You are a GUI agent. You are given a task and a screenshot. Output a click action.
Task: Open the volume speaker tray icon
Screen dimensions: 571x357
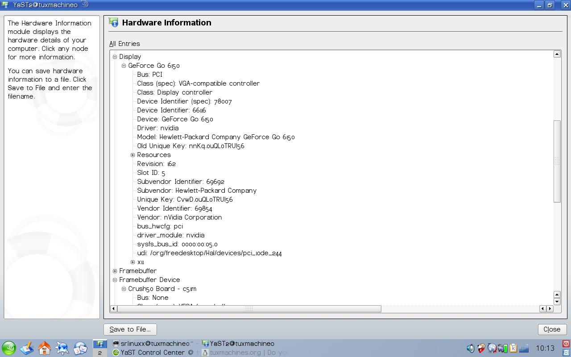pos(470,348)
